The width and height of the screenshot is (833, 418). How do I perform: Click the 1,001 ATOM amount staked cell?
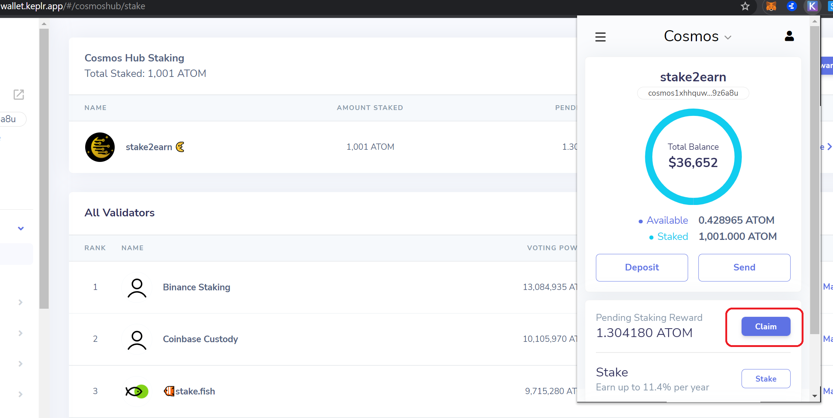370,147
